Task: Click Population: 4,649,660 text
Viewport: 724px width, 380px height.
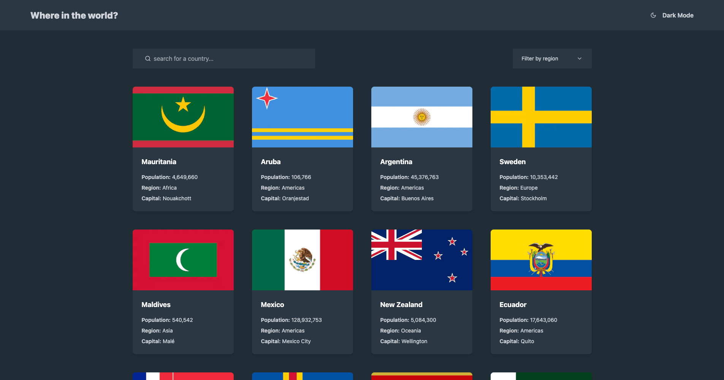Action: coord(170,177)
